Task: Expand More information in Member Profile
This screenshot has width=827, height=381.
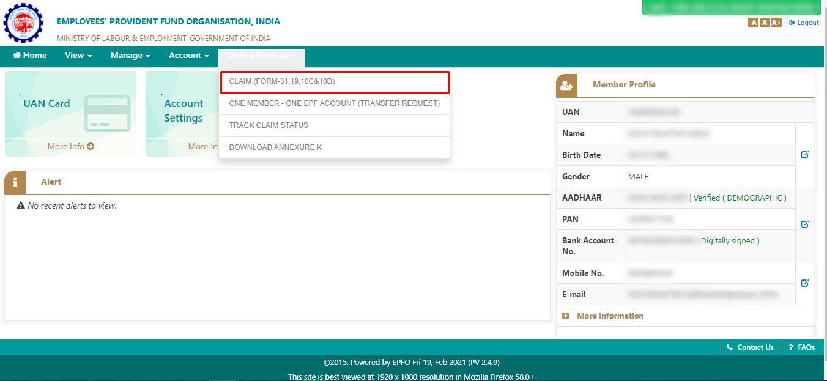Action: [x=603, y=316]
